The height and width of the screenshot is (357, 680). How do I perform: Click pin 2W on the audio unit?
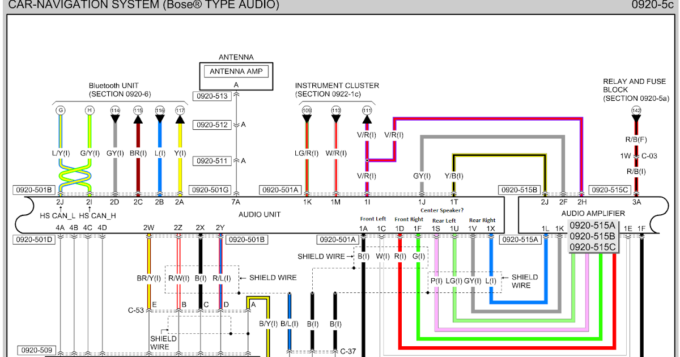(x=148, y=228)
